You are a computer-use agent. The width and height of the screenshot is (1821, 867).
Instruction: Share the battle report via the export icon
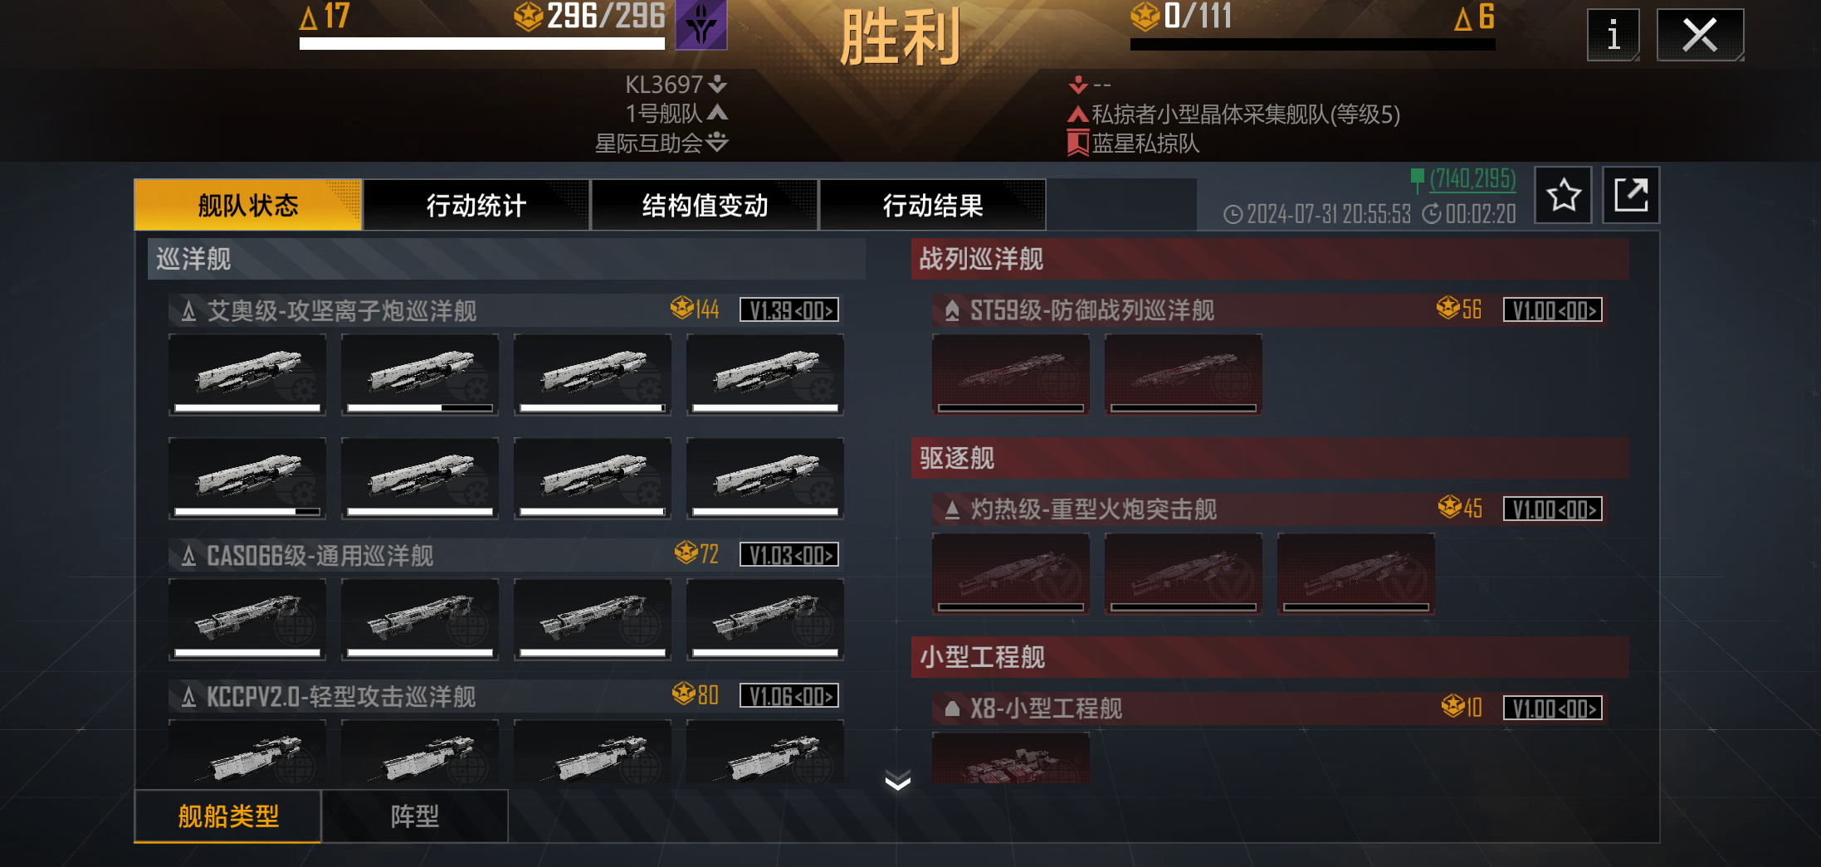pyautogui.click(x=1630, y=195)
